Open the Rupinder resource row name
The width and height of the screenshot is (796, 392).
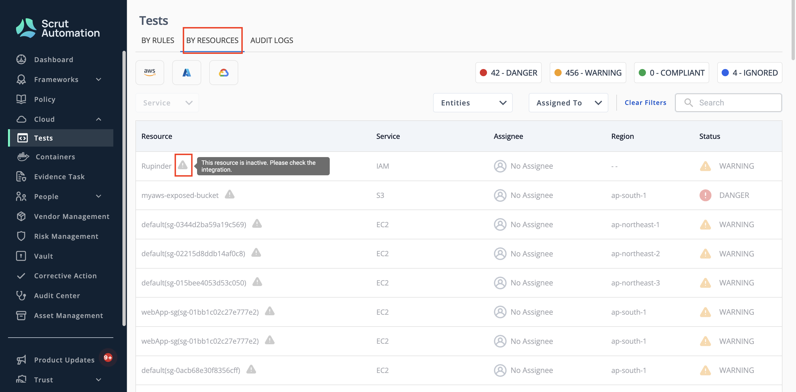pos(156,166)
